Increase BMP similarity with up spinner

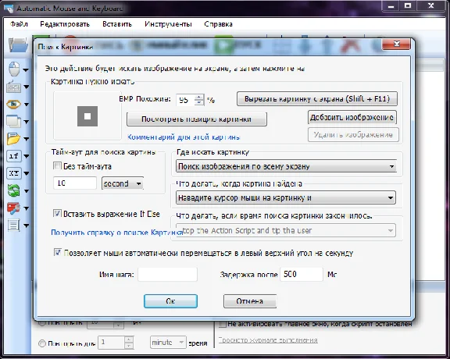pyautogui.click(x=199, y=97)
